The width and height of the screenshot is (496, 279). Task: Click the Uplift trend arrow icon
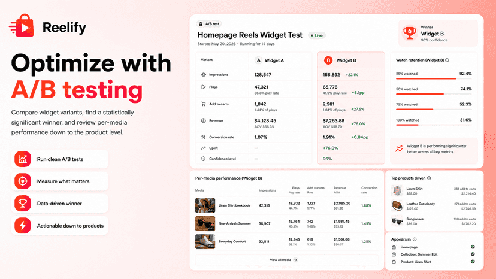point(204,148)
